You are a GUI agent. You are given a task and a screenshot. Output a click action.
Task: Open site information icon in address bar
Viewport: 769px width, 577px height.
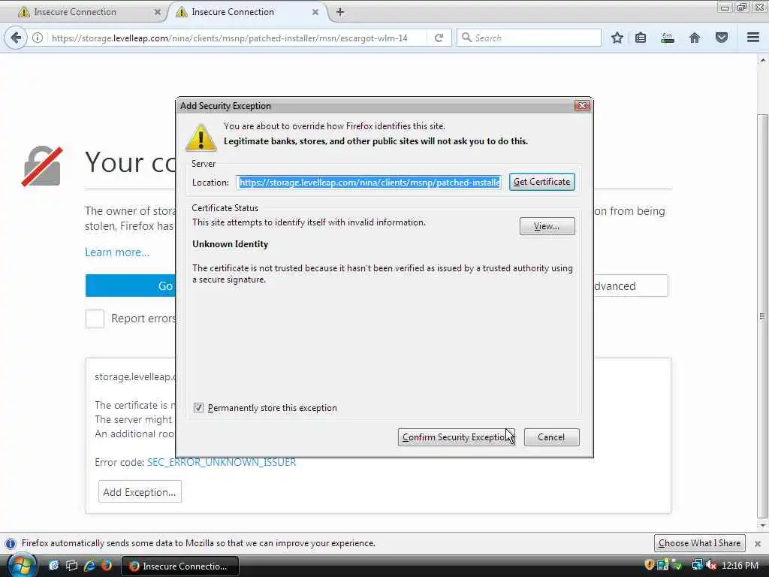coord(38,38)
